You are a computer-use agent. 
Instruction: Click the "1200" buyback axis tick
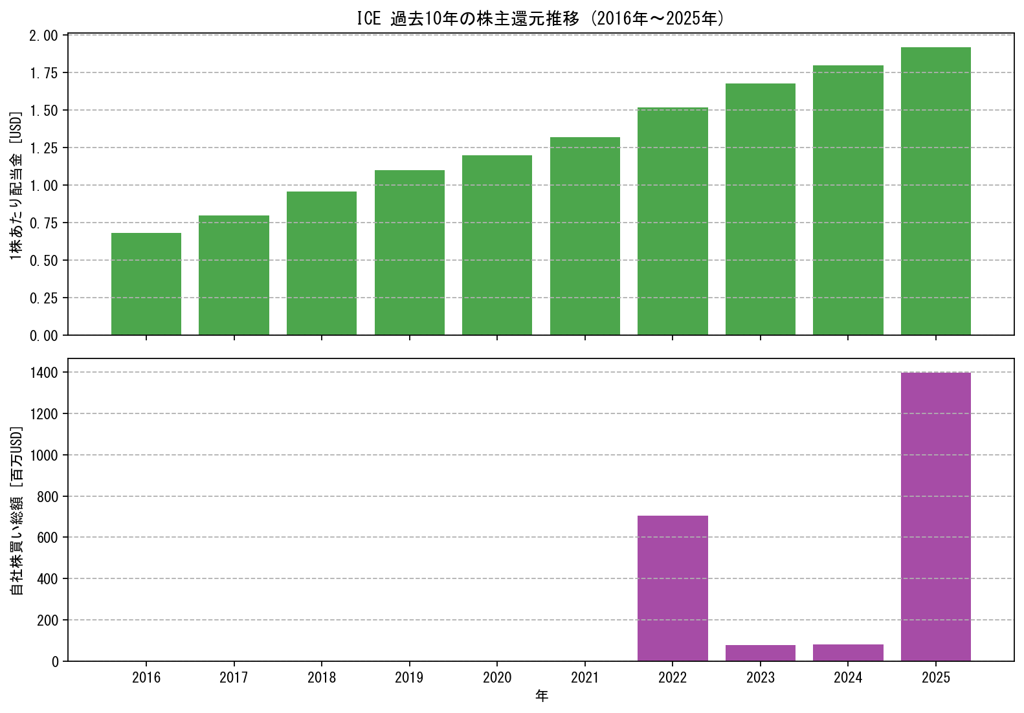44,414
